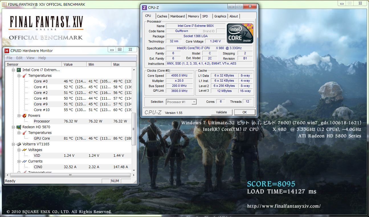Click the Name field reading Intel Core i7 Extreme 980X
The image size is (369, 217).
click(x=195, y=26)
